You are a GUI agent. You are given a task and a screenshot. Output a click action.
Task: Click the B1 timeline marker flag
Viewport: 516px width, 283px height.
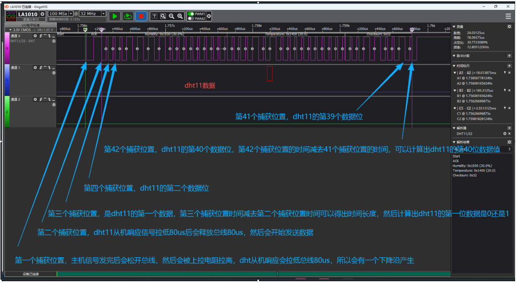85,30
